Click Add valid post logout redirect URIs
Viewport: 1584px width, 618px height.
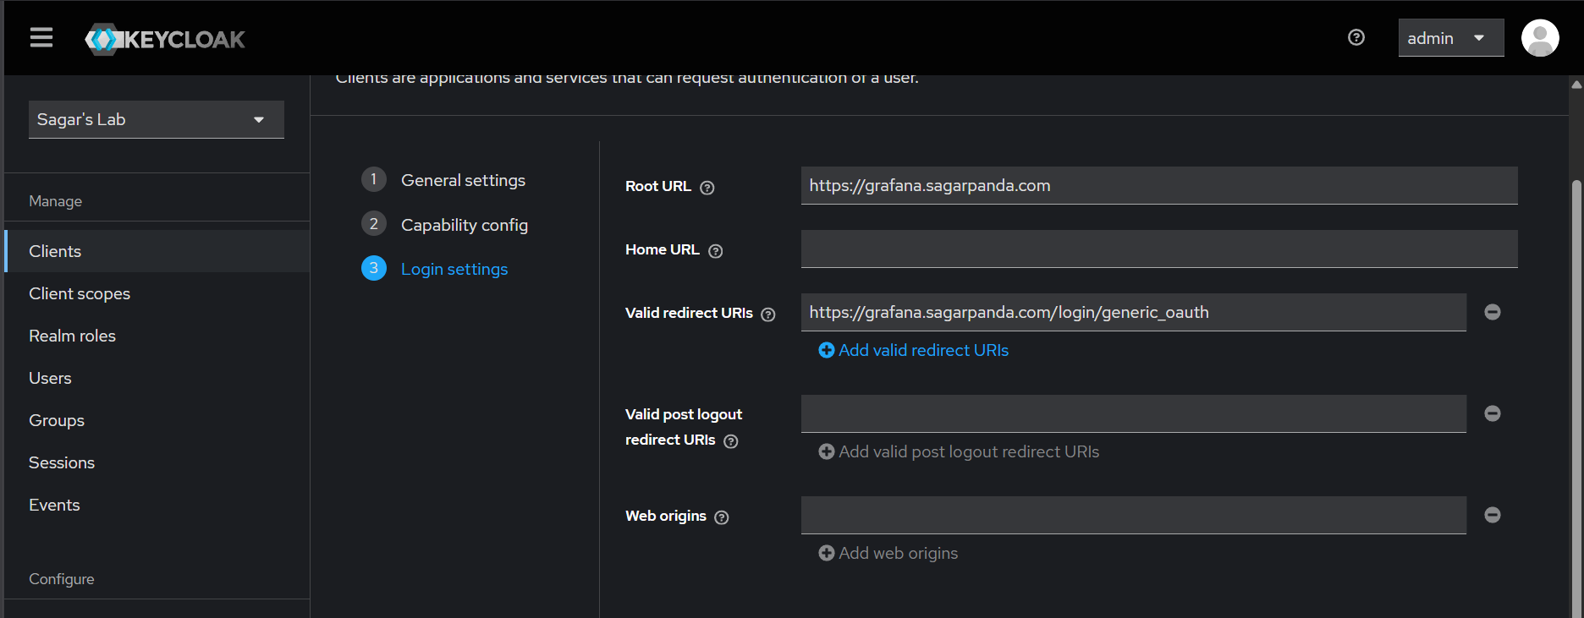pos(959,451)
